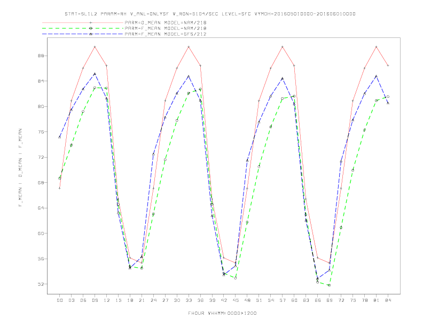Click x-axis tick label 63

[x=306, y=300]
